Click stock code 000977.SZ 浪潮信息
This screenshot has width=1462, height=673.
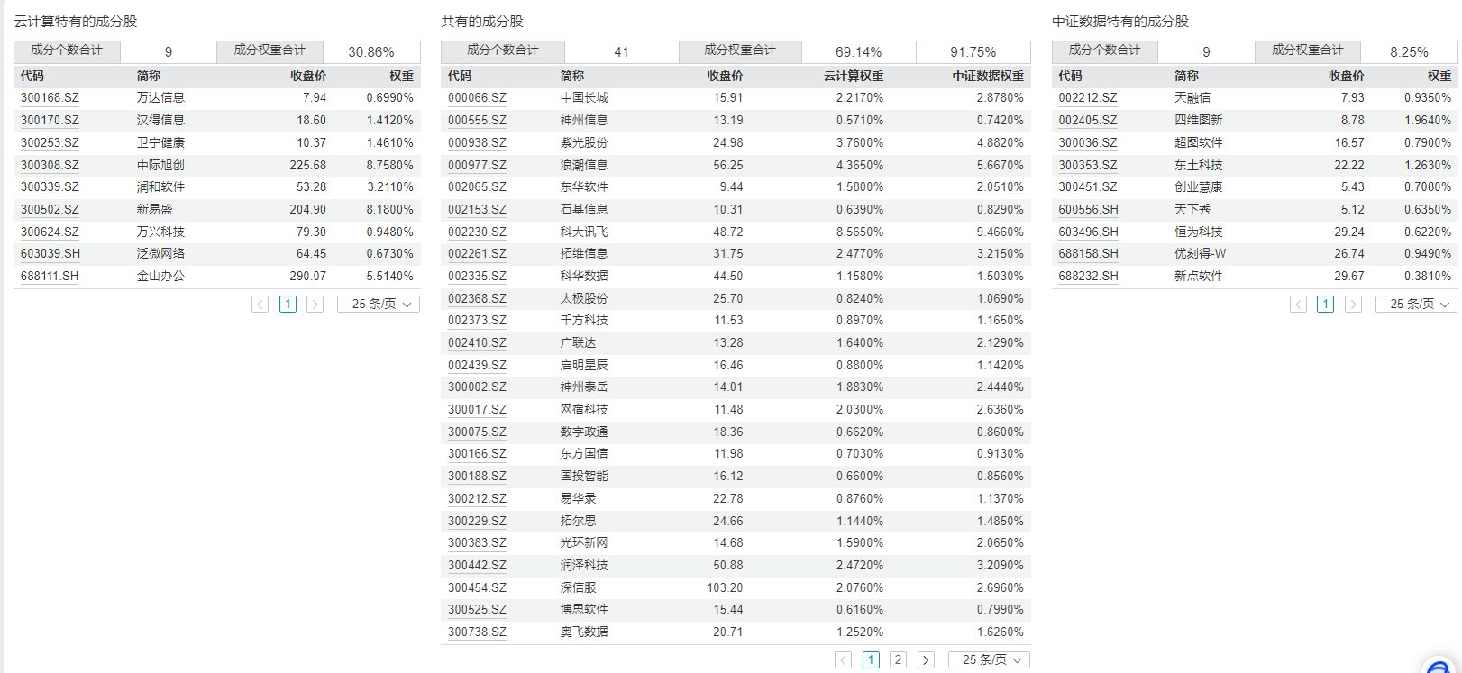pos(477,165)
